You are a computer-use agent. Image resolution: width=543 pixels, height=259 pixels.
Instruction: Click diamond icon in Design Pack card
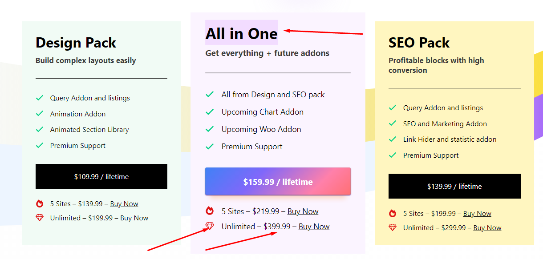[x=40, y=218]
